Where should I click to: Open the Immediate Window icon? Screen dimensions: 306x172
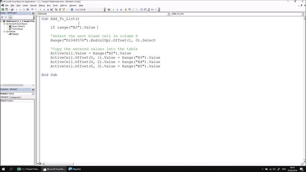click(x=145, y=10)
